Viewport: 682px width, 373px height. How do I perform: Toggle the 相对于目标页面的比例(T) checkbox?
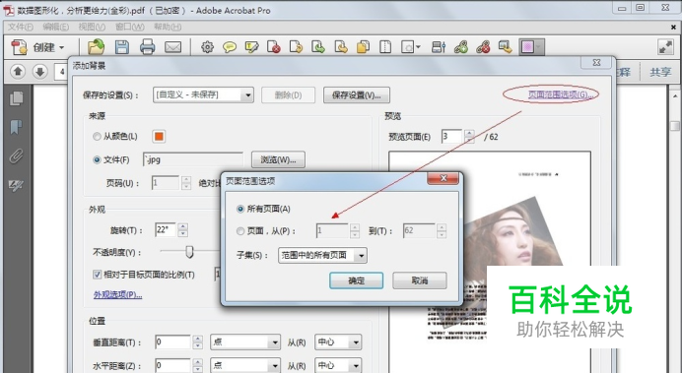[x=97, y=275]
